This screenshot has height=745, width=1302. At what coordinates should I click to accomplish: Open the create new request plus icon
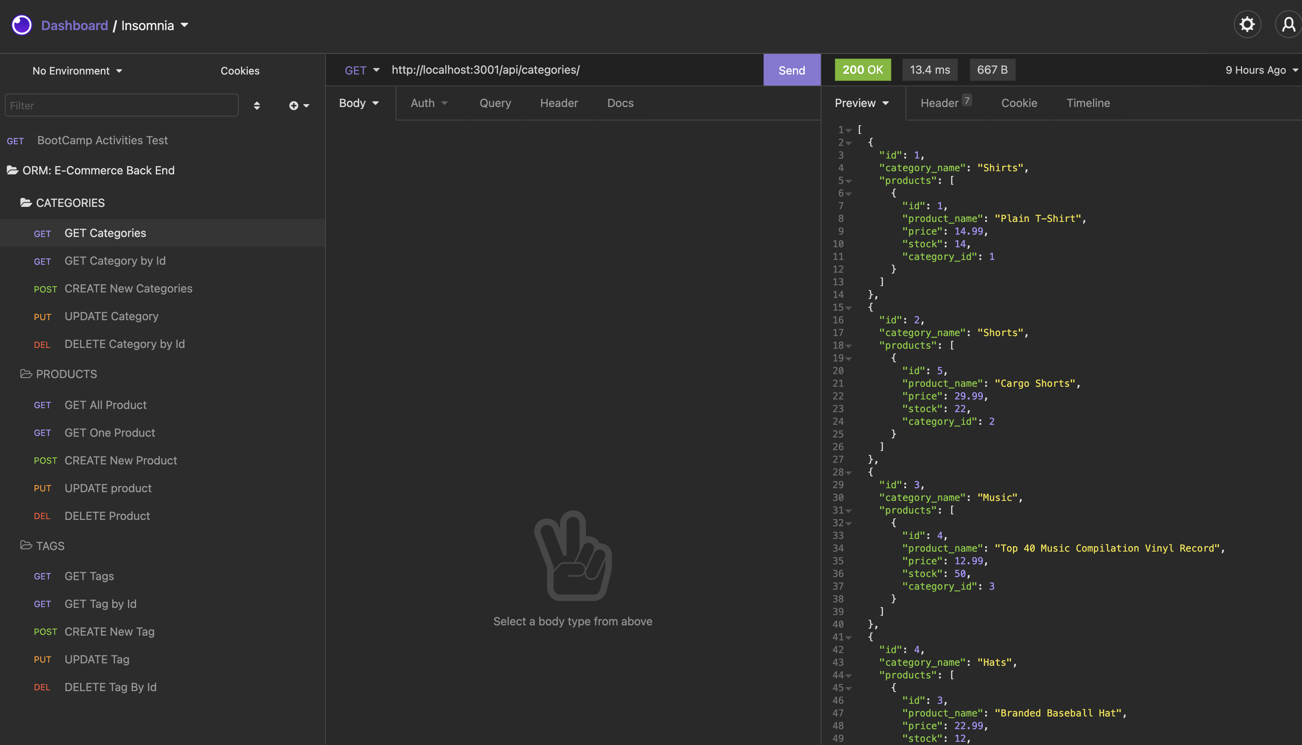[x=294, y=105]
